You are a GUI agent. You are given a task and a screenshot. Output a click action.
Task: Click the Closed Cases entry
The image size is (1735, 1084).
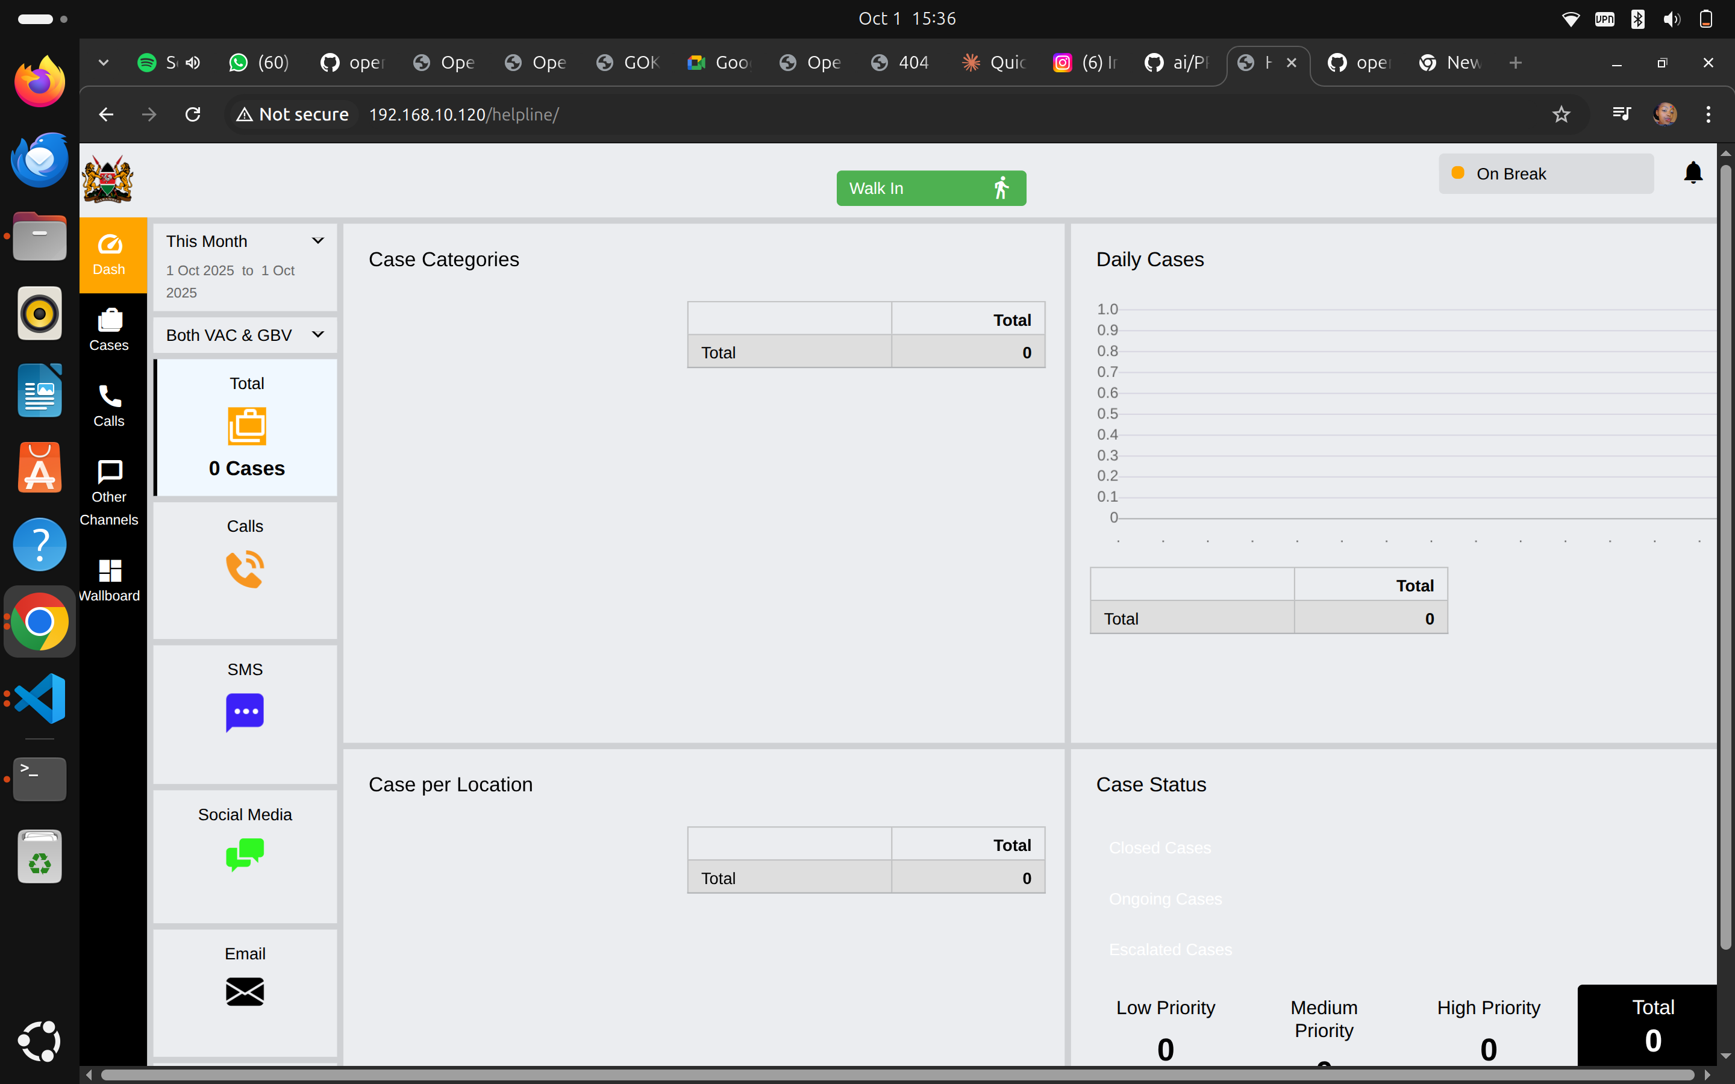coord(1160,847)
